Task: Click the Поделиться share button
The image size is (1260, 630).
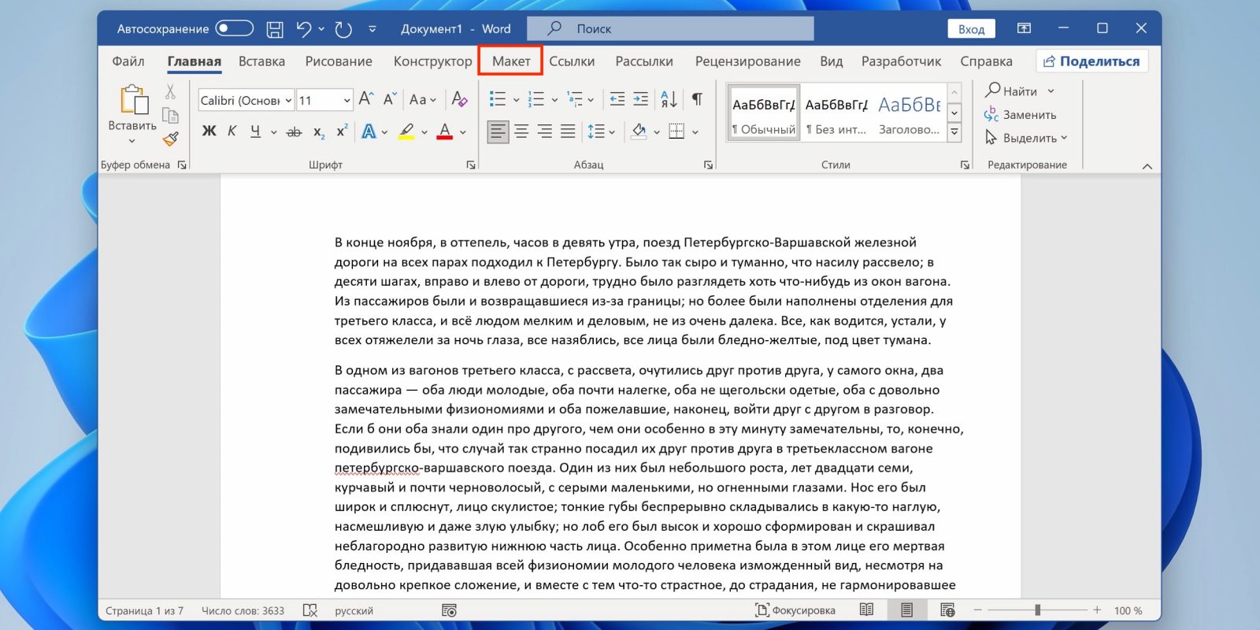Action: (x=1091, y=61)
